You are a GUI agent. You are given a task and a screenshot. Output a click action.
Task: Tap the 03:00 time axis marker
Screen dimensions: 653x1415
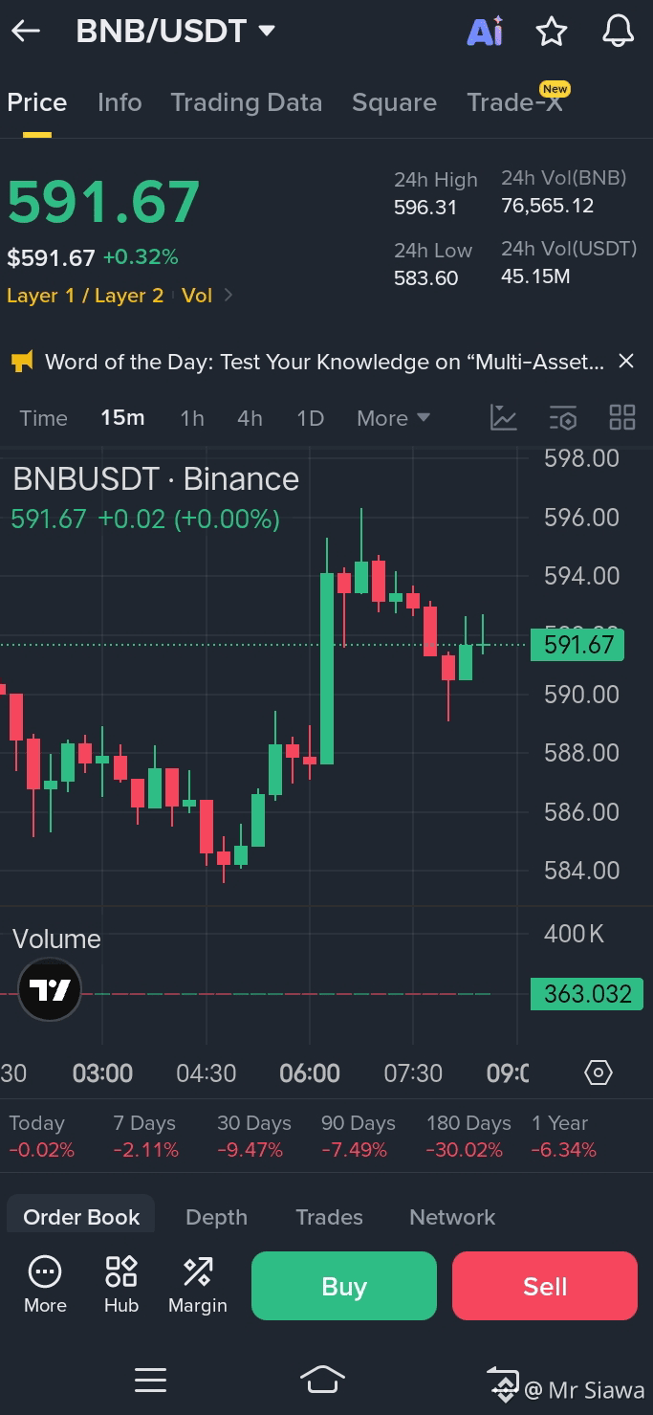(102, 1073)
